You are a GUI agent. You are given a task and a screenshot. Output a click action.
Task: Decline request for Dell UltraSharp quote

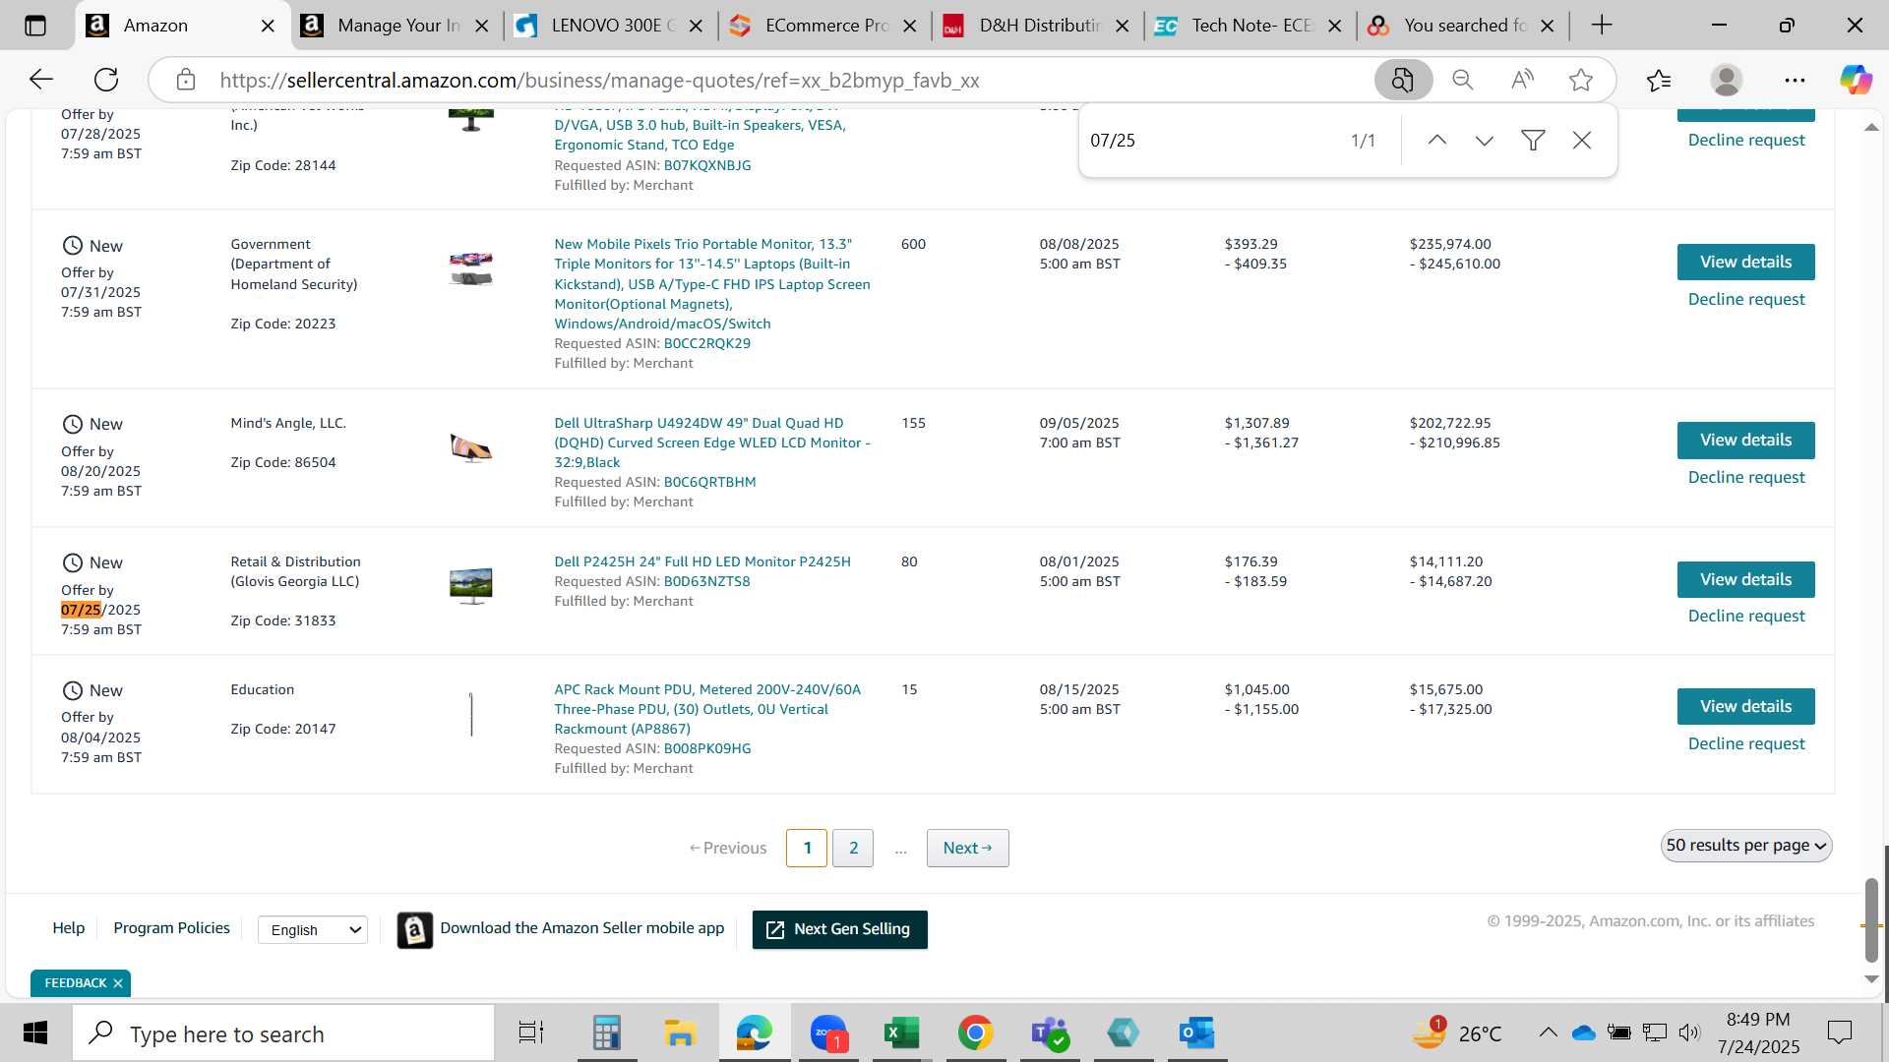[x=1746, y=477]
